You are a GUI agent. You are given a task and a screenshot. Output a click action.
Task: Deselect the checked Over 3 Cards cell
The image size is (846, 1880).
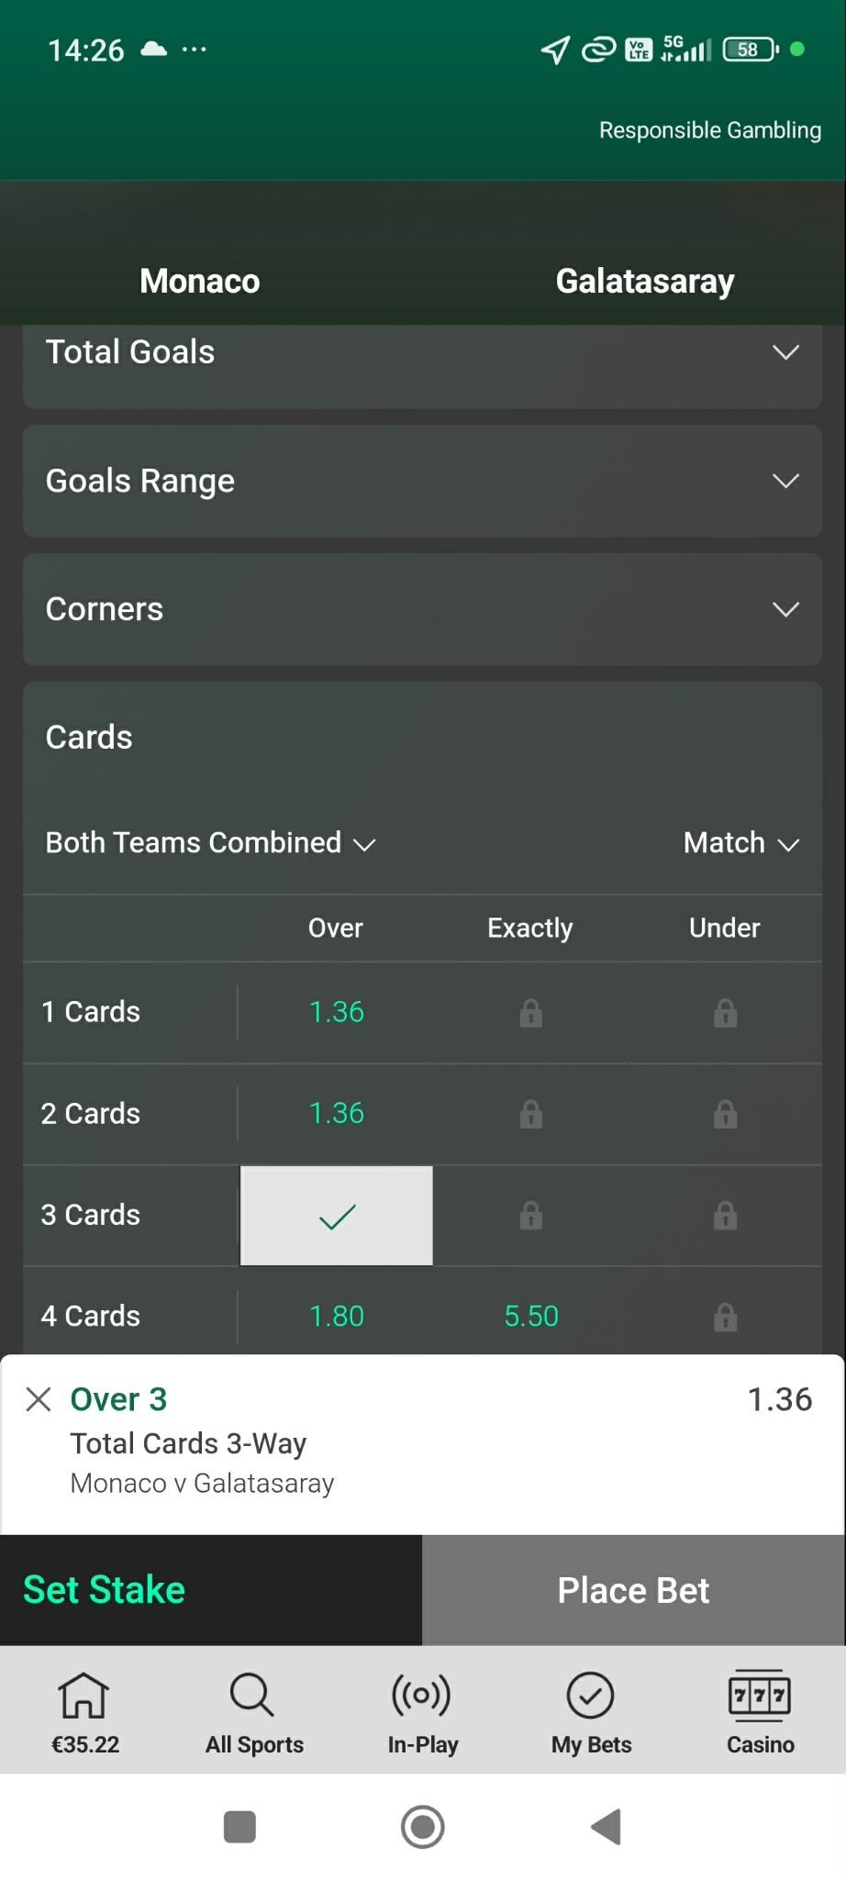tap(337, 1216)
